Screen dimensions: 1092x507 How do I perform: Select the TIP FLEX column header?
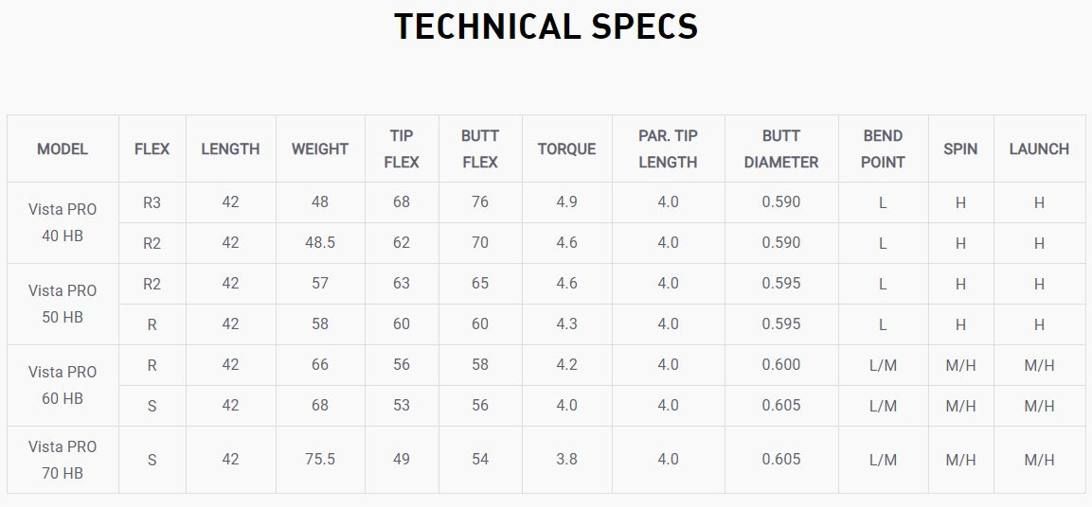pos(402,149)
